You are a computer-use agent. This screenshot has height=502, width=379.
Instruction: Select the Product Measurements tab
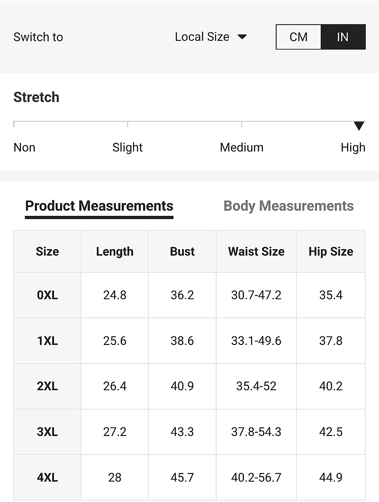click(x=99, y=206)
